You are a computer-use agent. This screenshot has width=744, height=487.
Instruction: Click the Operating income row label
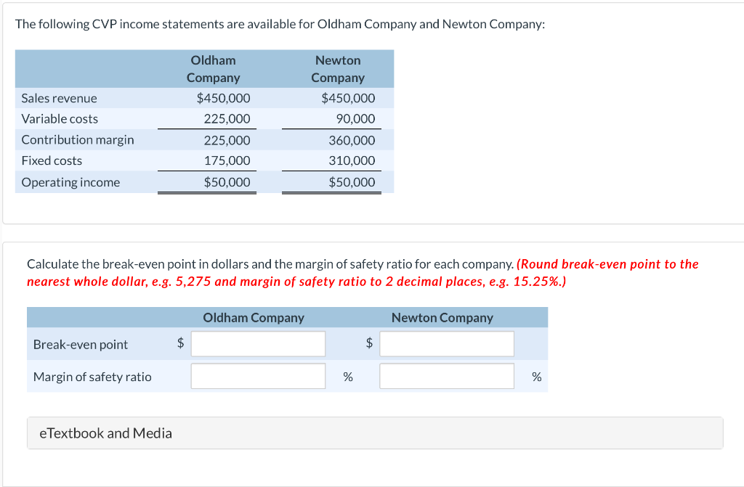pyautogui.click(x=70, y=183)
